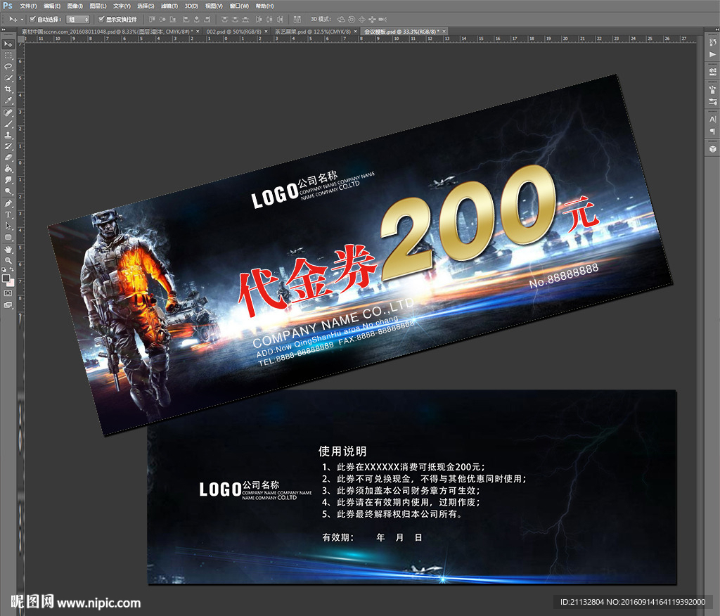The width and height of the screenshot is (720, 616).
Task: Open the Character panel icon
Action: pos(713,119)
